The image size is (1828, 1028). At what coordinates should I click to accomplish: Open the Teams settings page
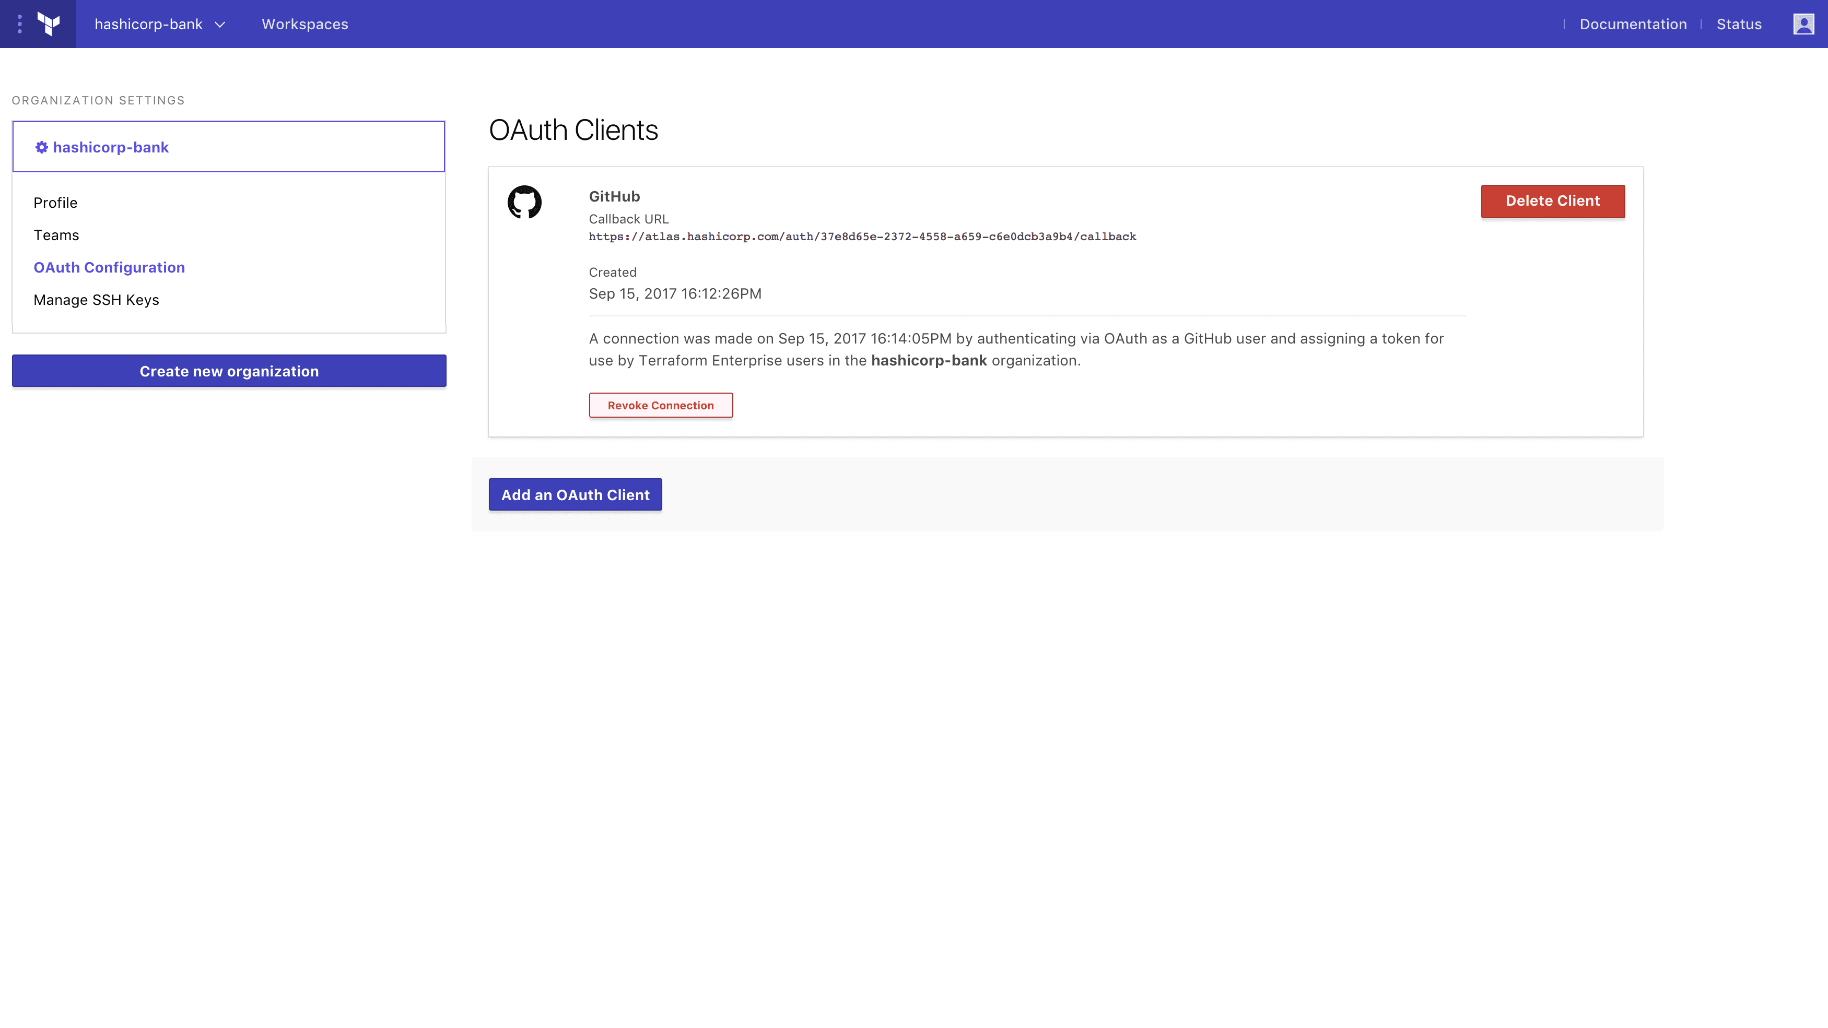56,235
